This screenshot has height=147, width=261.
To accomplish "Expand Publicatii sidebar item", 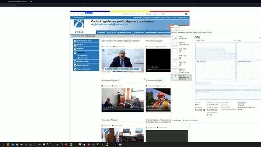I will [86, 49].
